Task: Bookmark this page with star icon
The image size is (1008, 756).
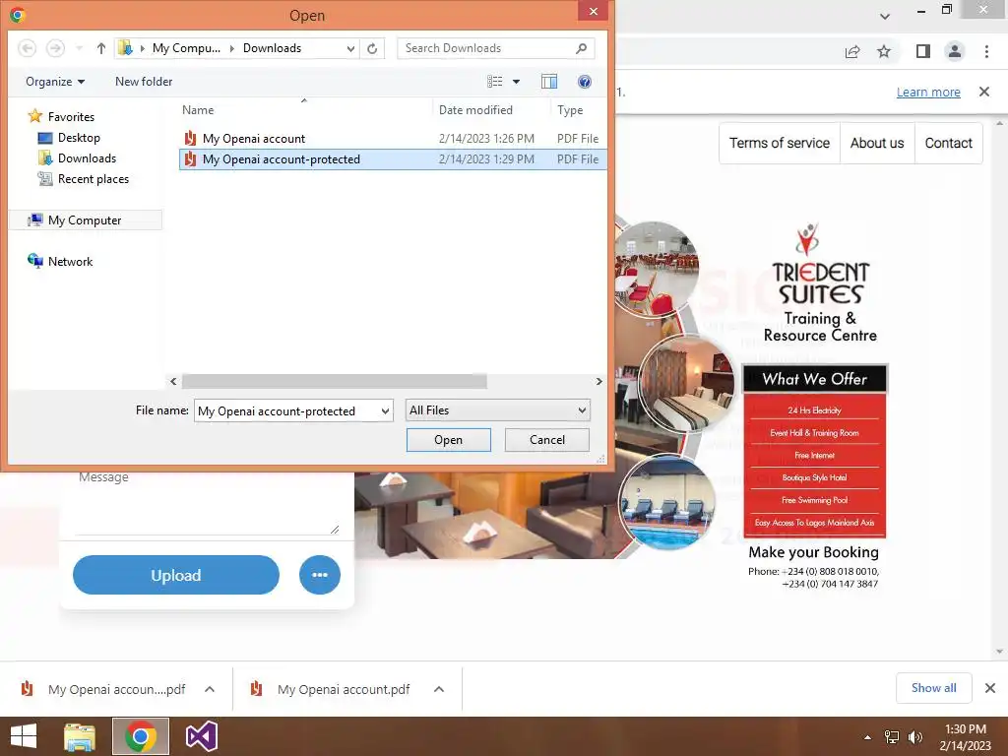Action: point(884,51)
